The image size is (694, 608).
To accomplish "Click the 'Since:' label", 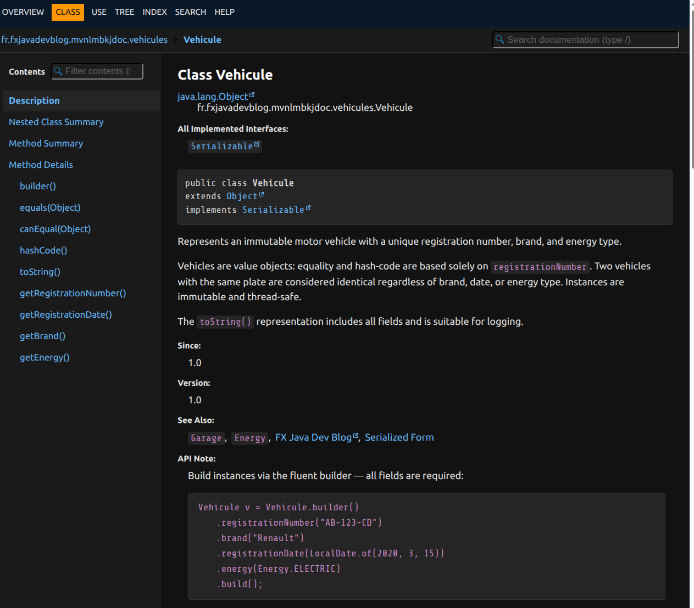I will pos(189,346).
